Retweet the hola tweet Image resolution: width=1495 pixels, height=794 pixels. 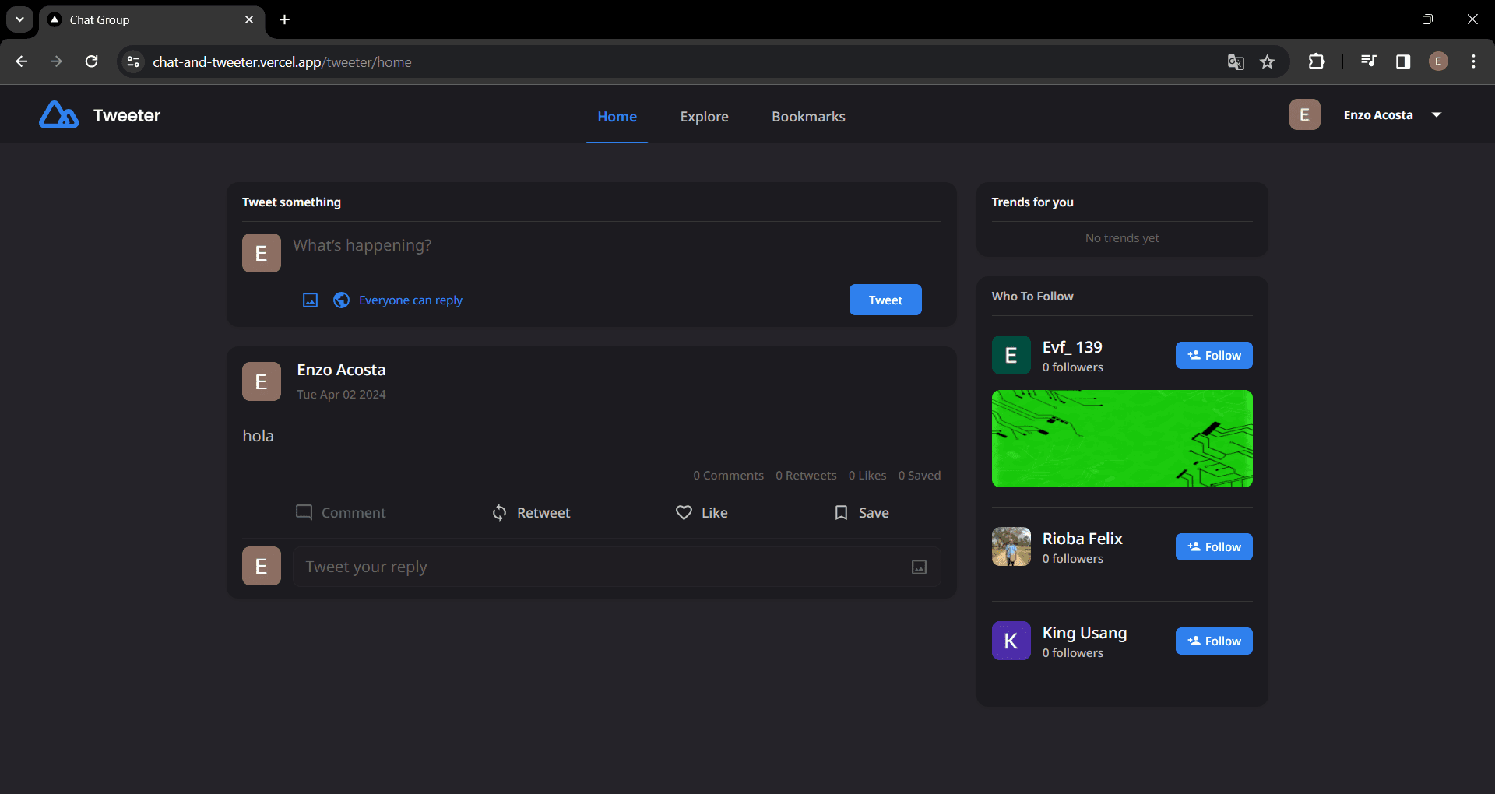pyautogui.click(x=531, y=513)
